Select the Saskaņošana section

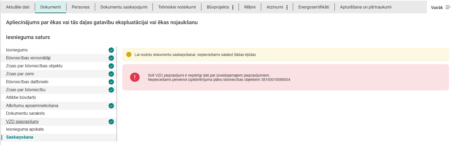point(59,137)
